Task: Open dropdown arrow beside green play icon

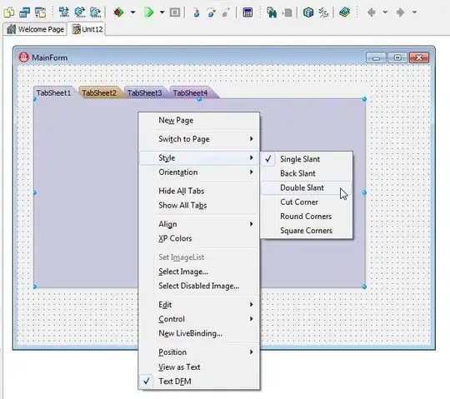Action: click(x=162, y=12)
